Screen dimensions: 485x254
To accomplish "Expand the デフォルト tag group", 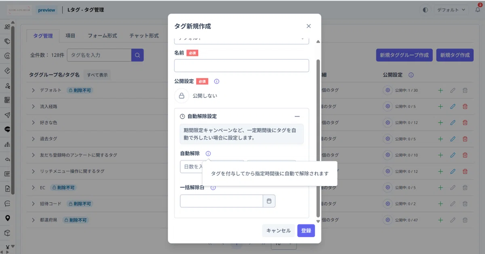I will click(x=34, y=90).
